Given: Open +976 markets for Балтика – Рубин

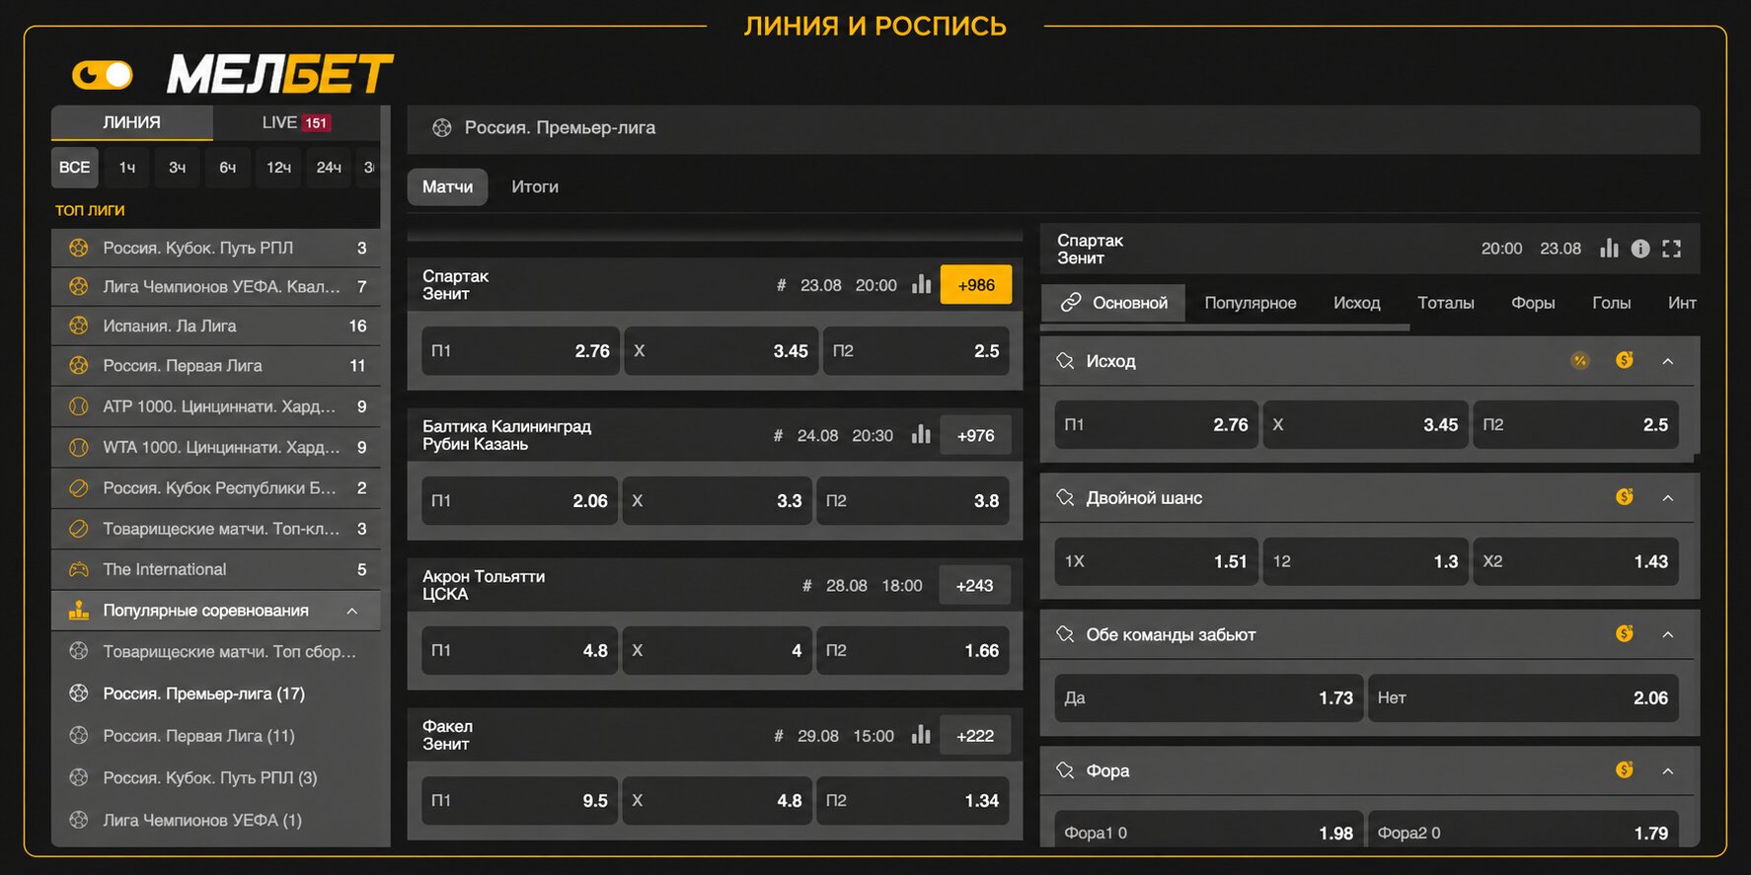Looking at the screenshot, I should [976, 435].
